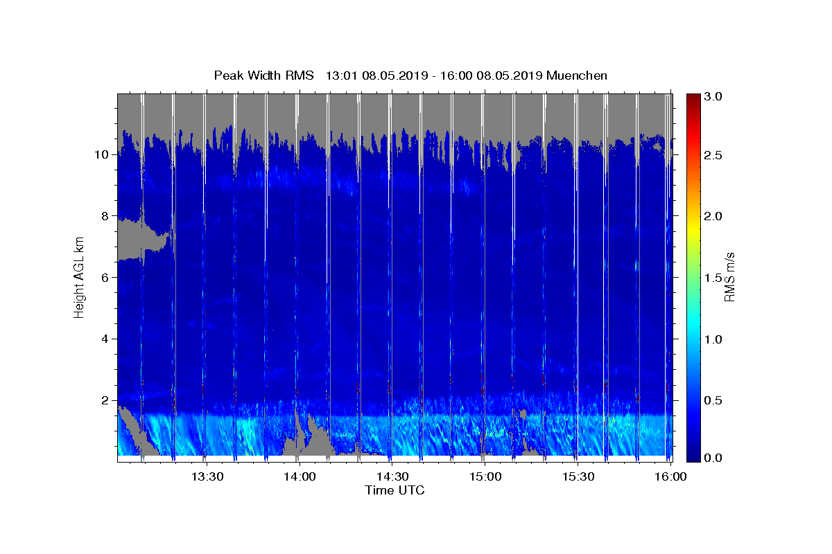Click the 14:30 time tick label
832x554 pixels.
[x=392, y=477]
